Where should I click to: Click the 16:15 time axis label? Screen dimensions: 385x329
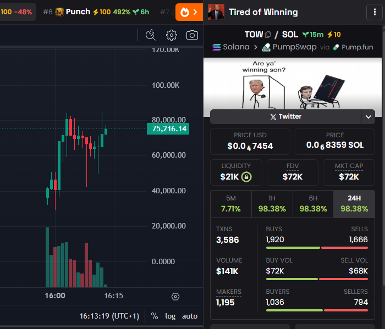(x=113, y=295)
